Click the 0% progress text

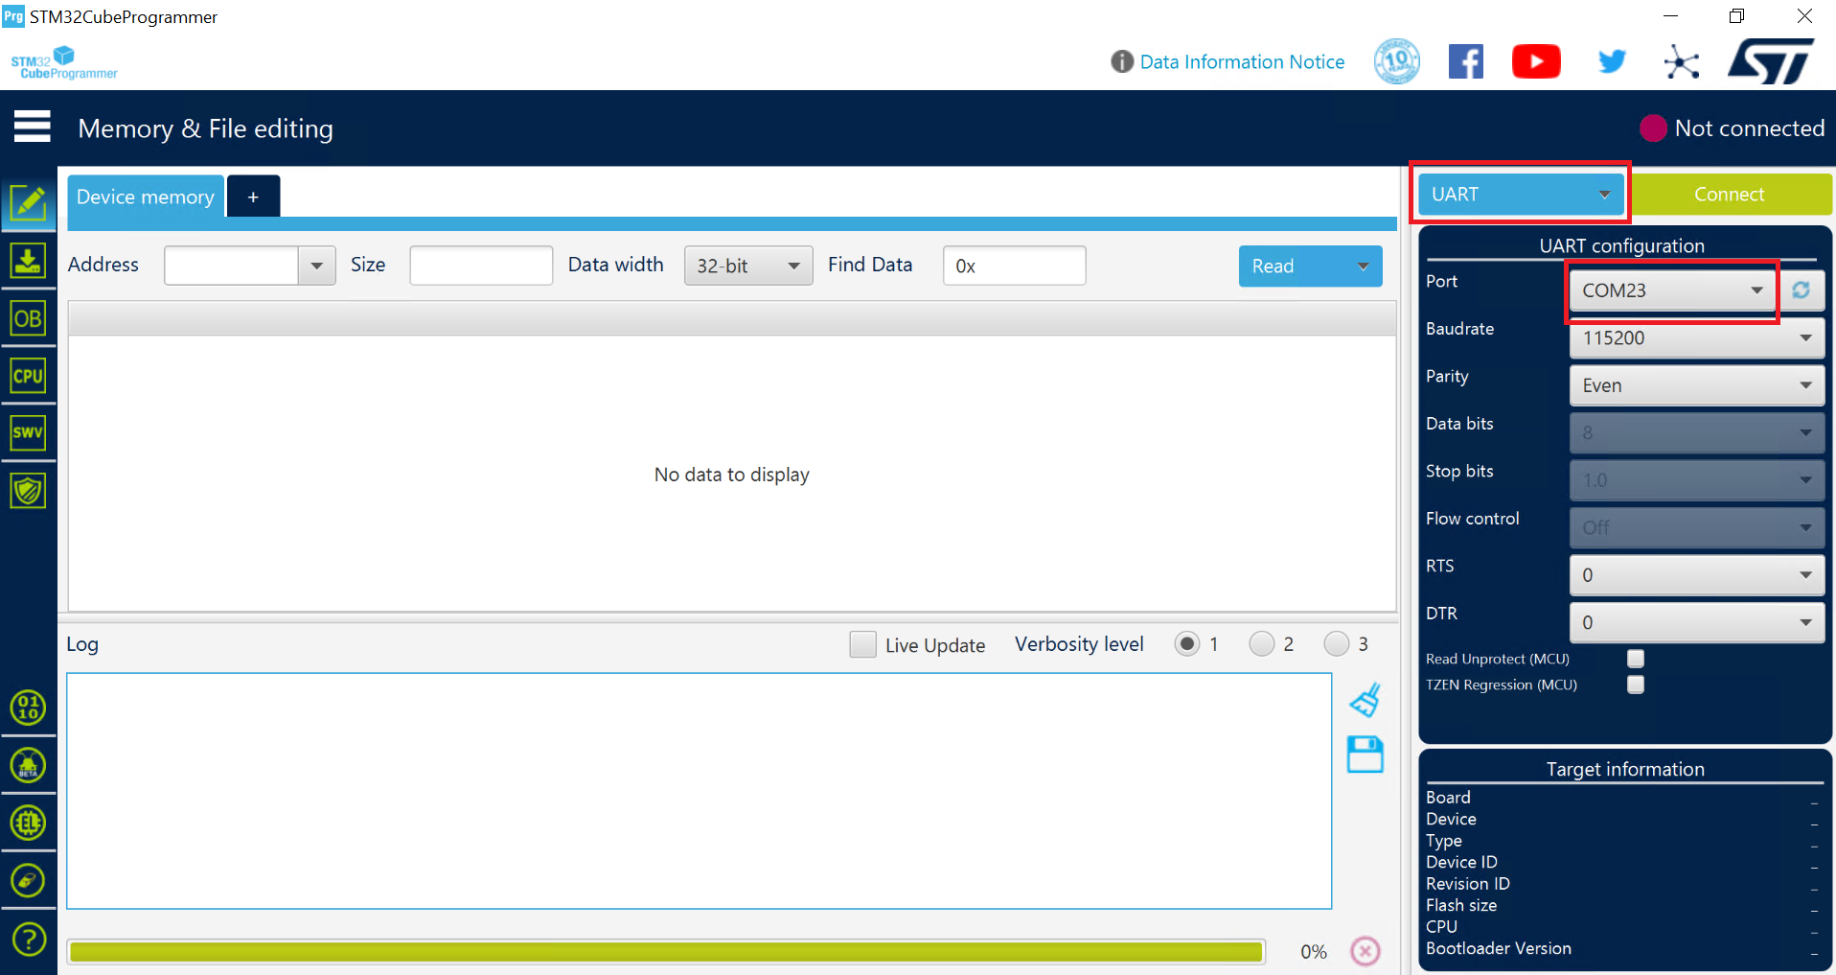pos(1314,951)
